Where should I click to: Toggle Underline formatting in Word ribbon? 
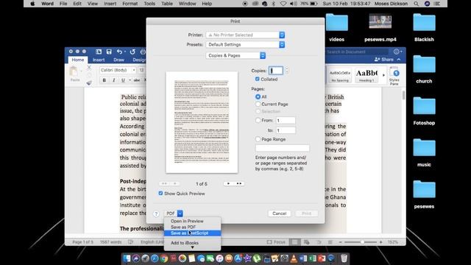pos(123,80)
